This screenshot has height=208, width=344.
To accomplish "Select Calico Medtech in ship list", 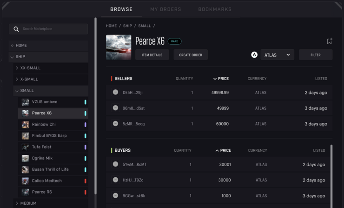I will [x=53, y=181].
